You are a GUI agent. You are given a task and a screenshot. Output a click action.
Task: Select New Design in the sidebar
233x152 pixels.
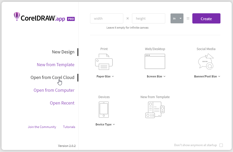tap(63, 52)
